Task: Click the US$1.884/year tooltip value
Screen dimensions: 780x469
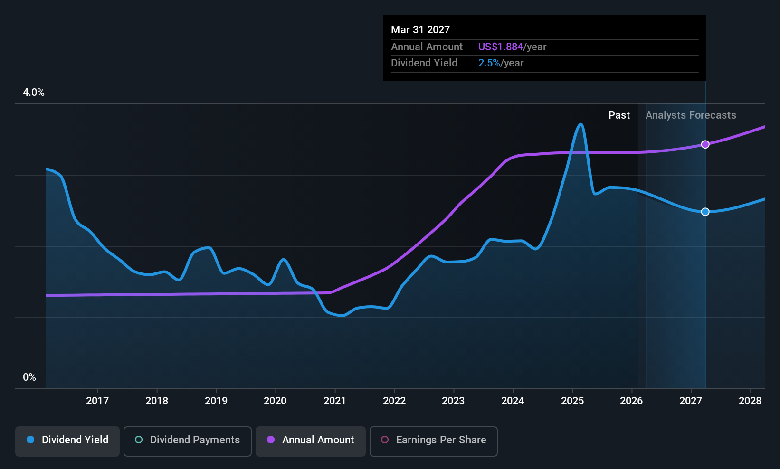Action: coord(512,47)
